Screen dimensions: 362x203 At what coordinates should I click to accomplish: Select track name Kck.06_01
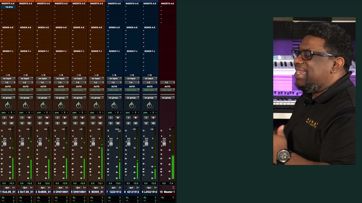point(8,192)
